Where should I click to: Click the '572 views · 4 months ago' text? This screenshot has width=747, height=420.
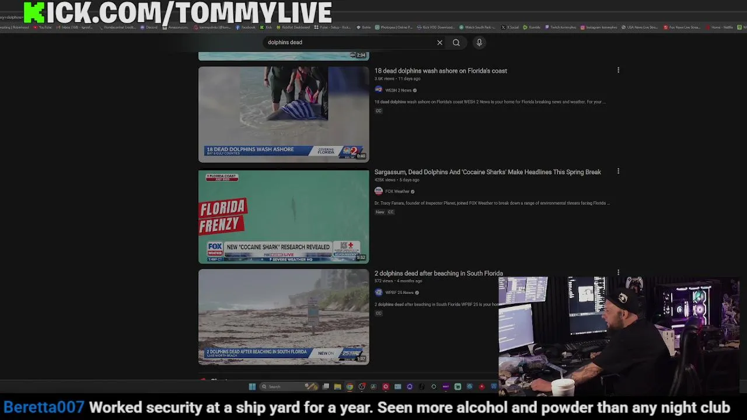pyautogui.click(x=398, y=281)
